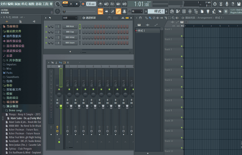This screenshot has width=242, height=155.
Task: Mute the 808 Snare channel via green LED
Action: 46,43
